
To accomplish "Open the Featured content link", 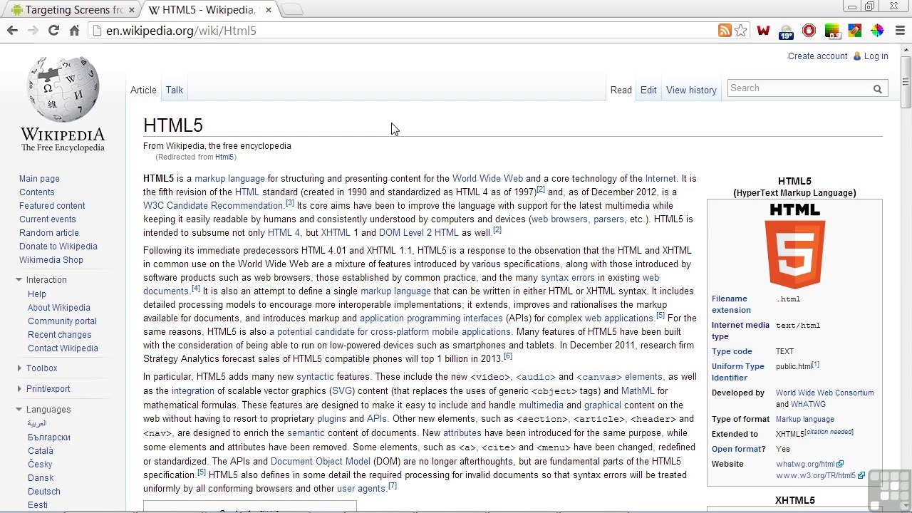I will pyautogui.click(x=52, y=206).
